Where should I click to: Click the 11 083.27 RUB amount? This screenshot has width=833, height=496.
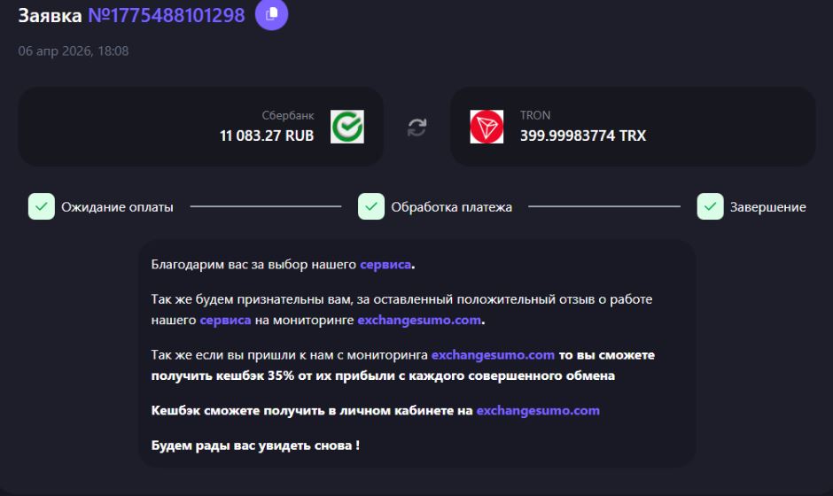pyautogui.click(x=267, y=136)
